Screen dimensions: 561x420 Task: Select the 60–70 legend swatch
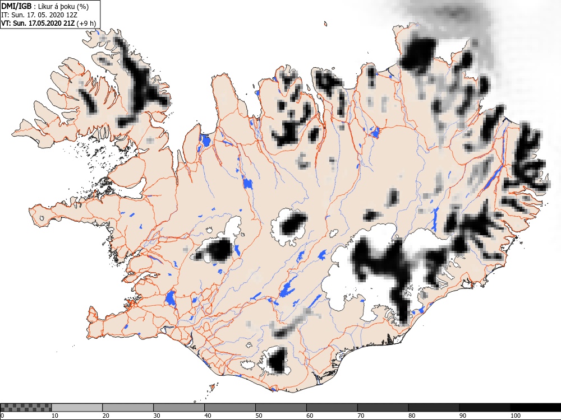coord(332,408)
